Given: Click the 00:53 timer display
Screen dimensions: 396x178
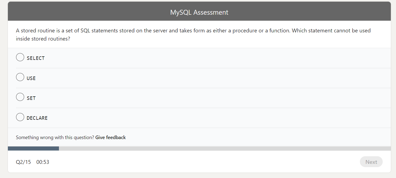Looking at the screenshot, I should point(43,162).
